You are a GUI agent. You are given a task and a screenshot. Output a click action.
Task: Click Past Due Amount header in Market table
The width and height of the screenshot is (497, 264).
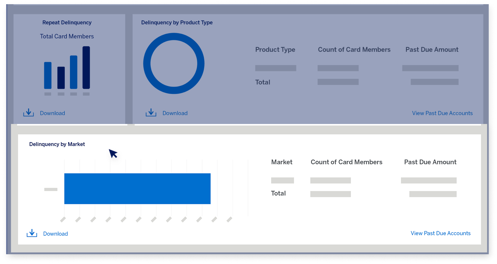(430, 162)
